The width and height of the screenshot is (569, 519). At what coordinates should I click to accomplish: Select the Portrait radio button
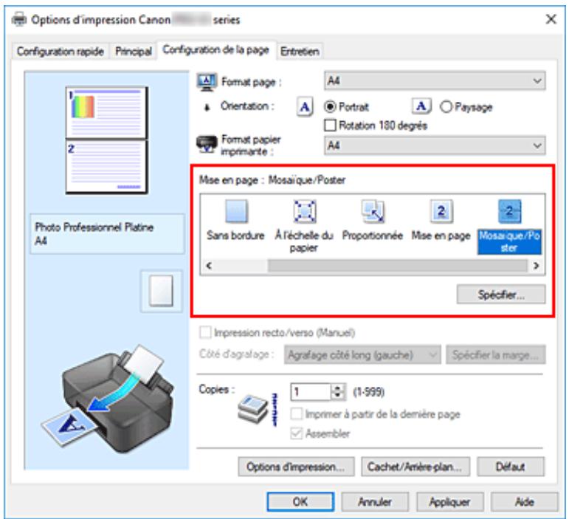330,107
